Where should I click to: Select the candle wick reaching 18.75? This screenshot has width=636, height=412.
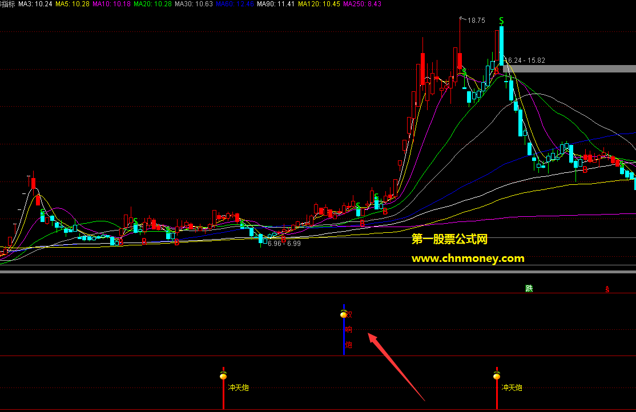[460, 34]
